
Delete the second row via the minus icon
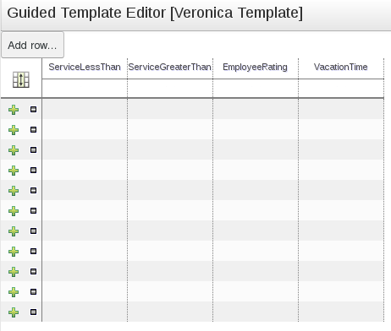(x=33, y=129)
